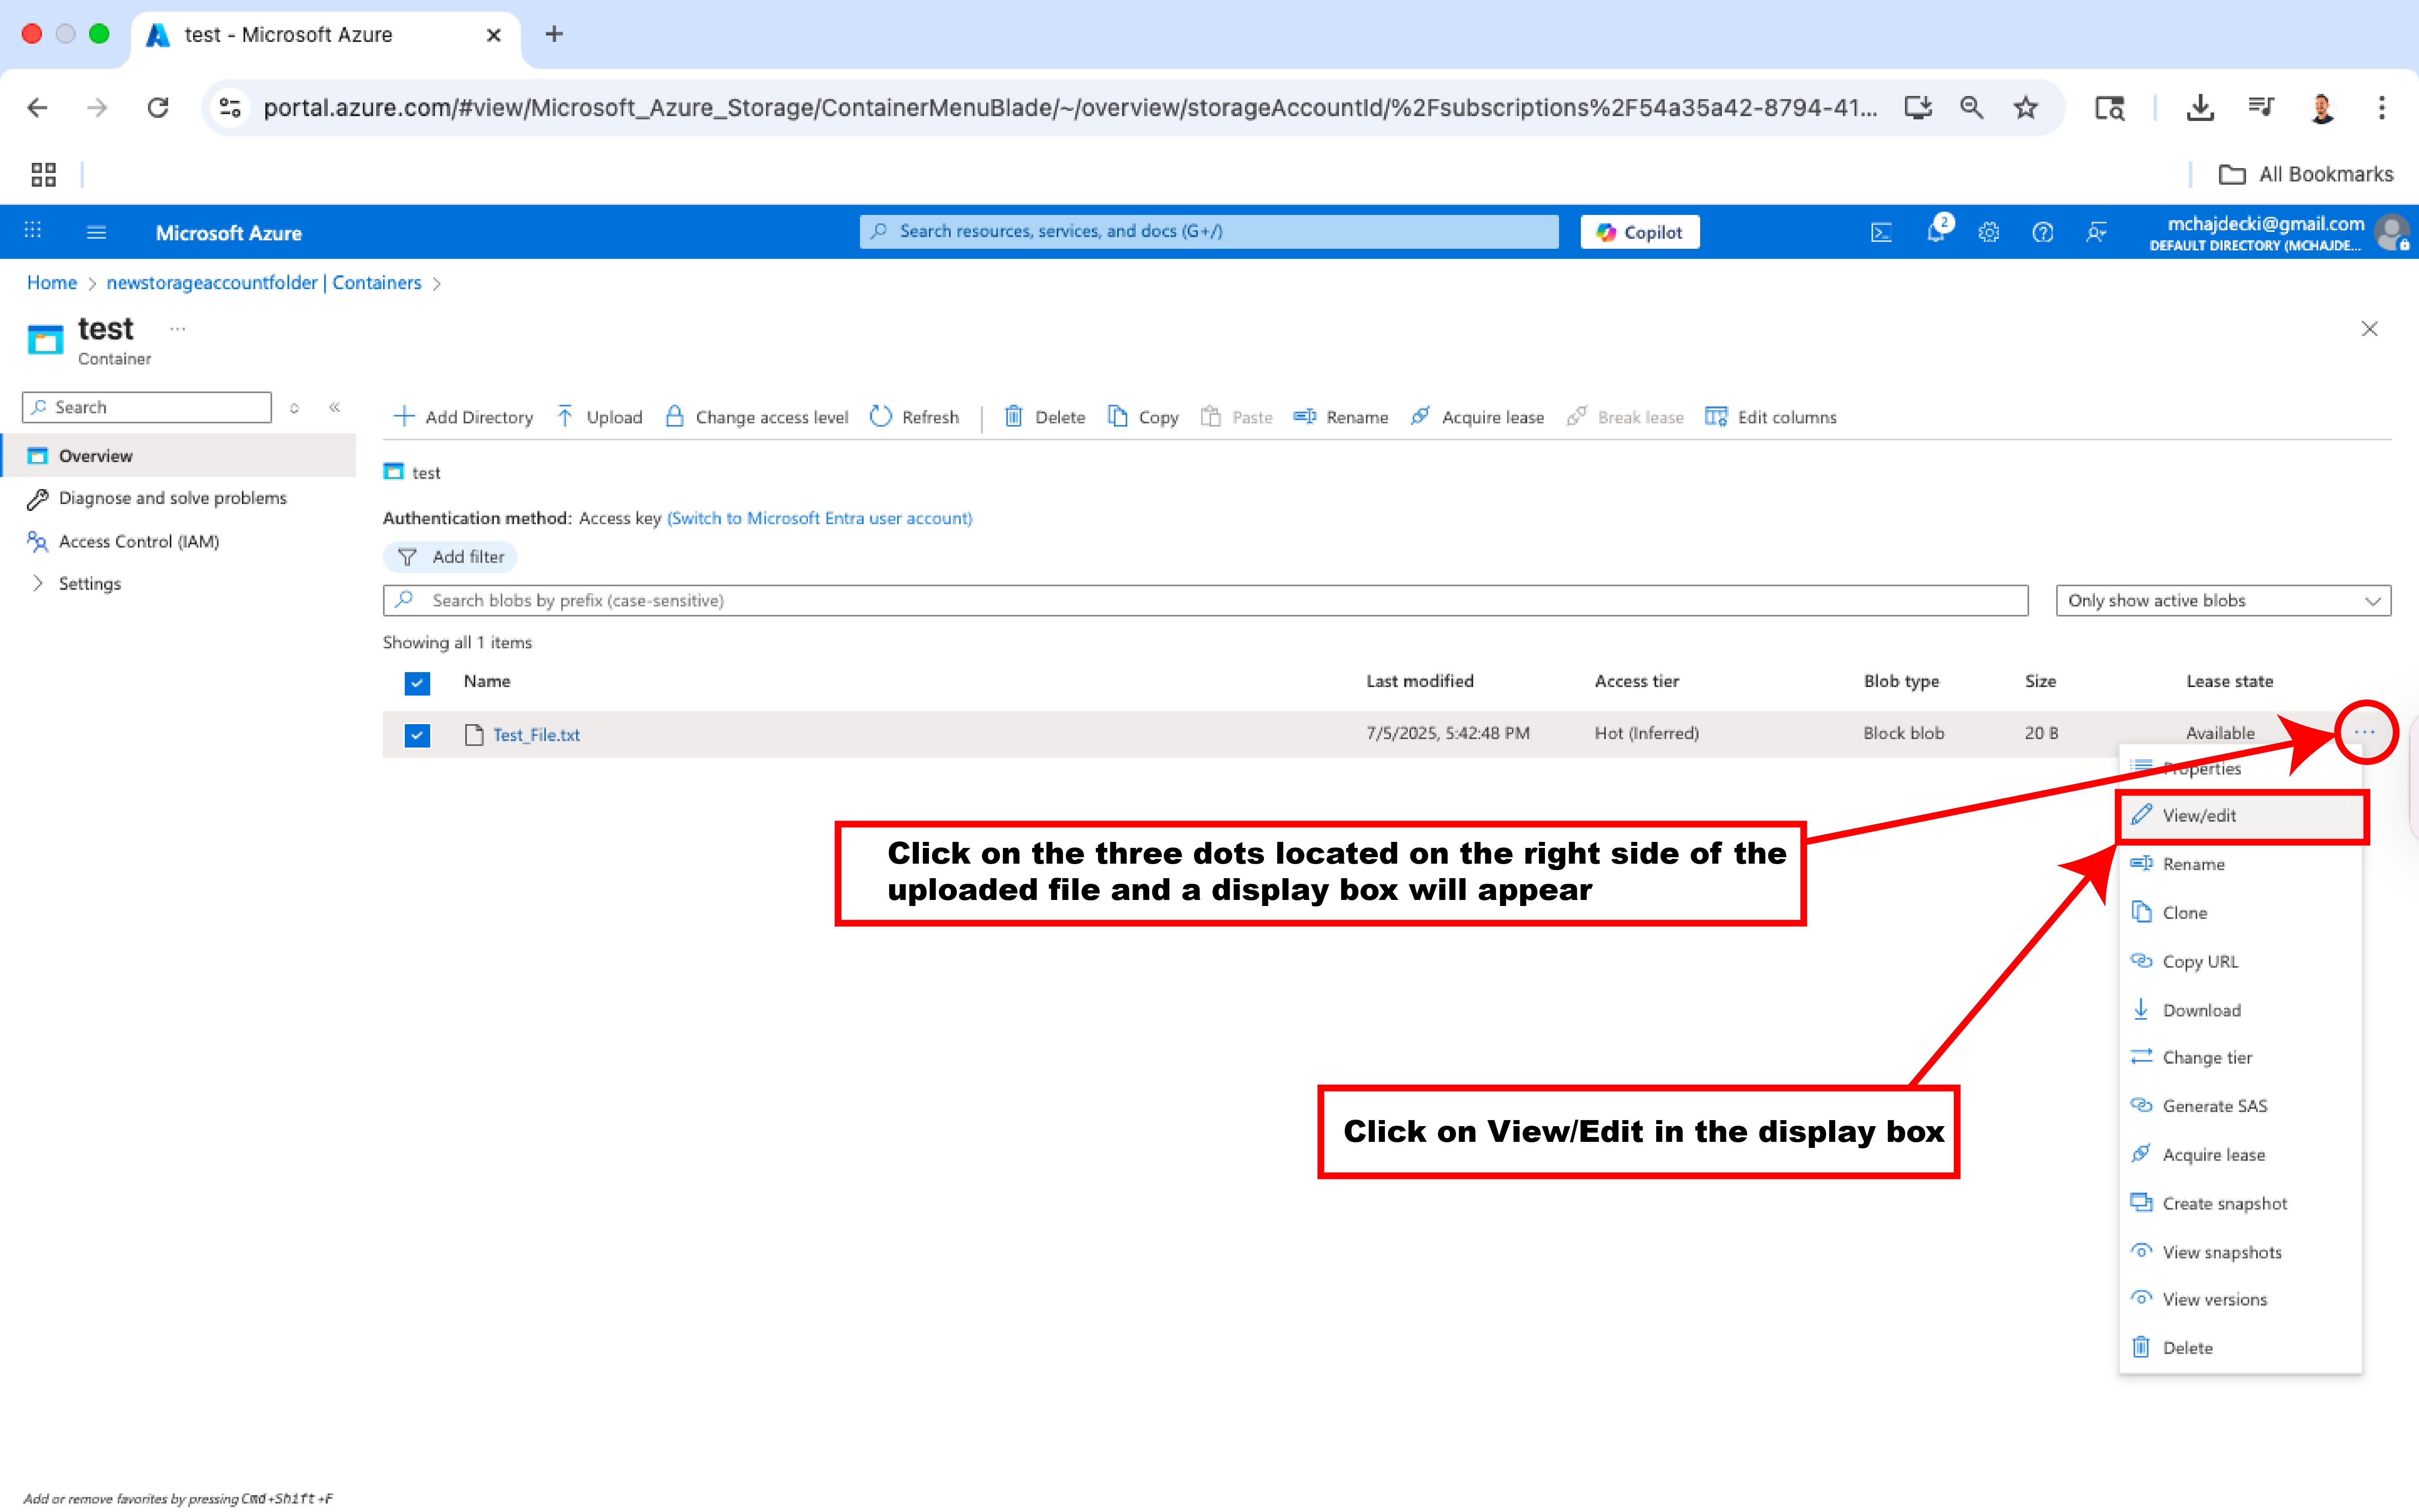The width and height of the screenshot is (2419, 1512).
Task: Toggle the select-all checkbox in the Name header
Action: pyautogui.click(x=417, y=683)
